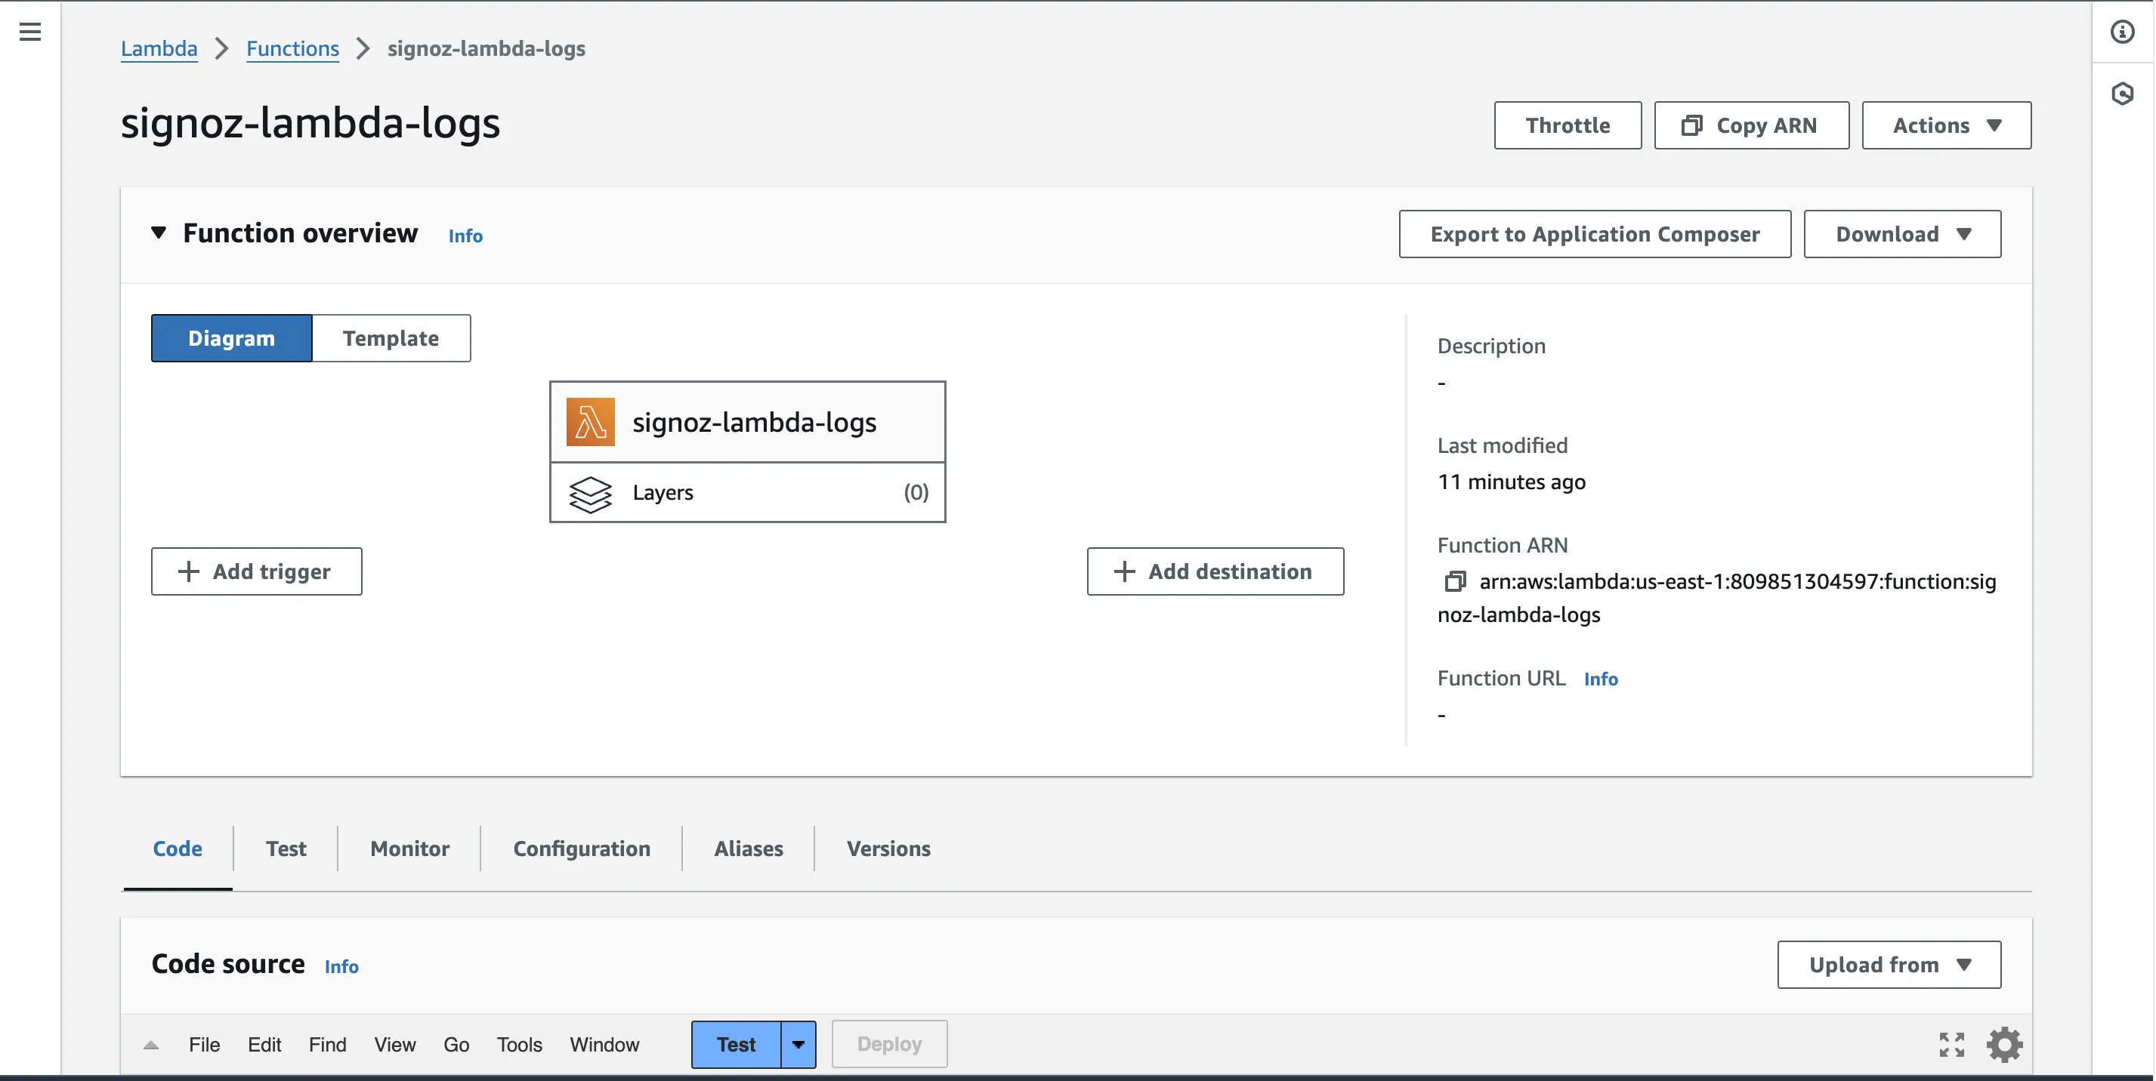Click the hexagon icon below the info icon
This screenshot has height=1081, width=2156.
coord(2123,93)
